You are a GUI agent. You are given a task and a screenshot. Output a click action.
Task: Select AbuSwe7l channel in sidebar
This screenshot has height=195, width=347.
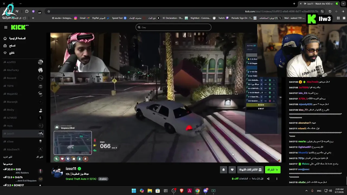23,149
